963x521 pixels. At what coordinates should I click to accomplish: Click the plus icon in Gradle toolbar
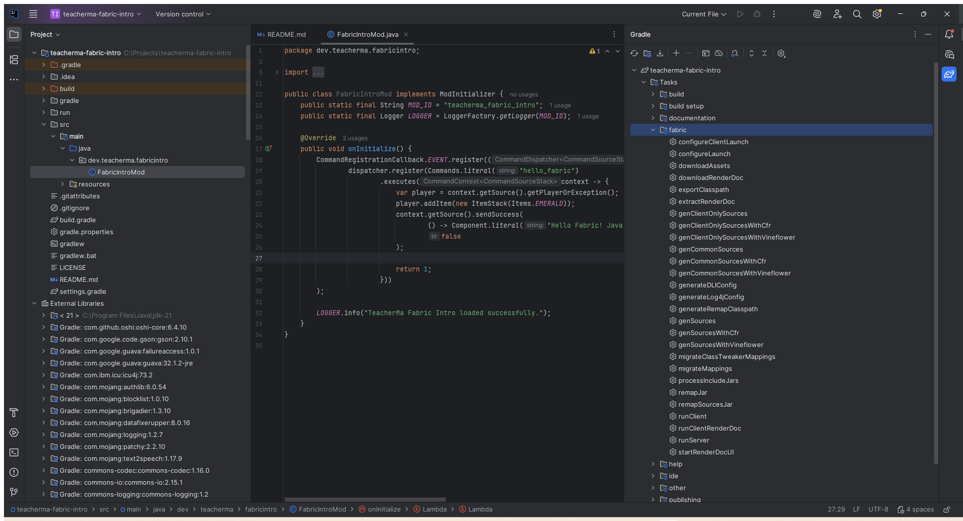click(676, 53)
